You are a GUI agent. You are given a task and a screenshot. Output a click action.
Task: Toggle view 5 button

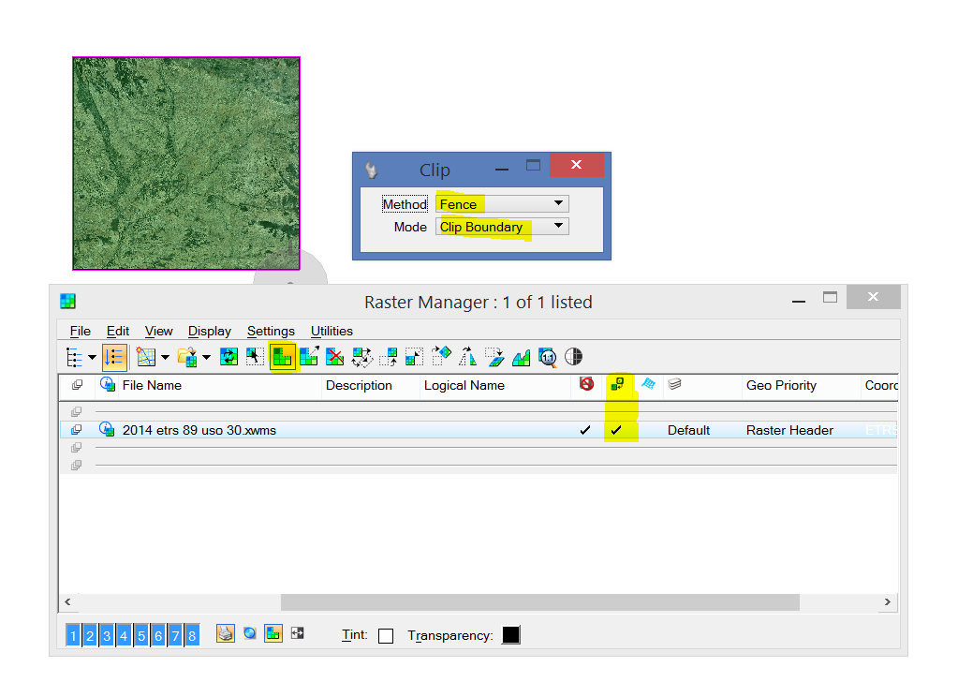tap(141, 635)
